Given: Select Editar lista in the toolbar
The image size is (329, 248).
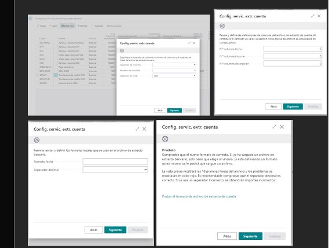Looking at the screenshot, I should pyautogui.click(x=68, y=26).
